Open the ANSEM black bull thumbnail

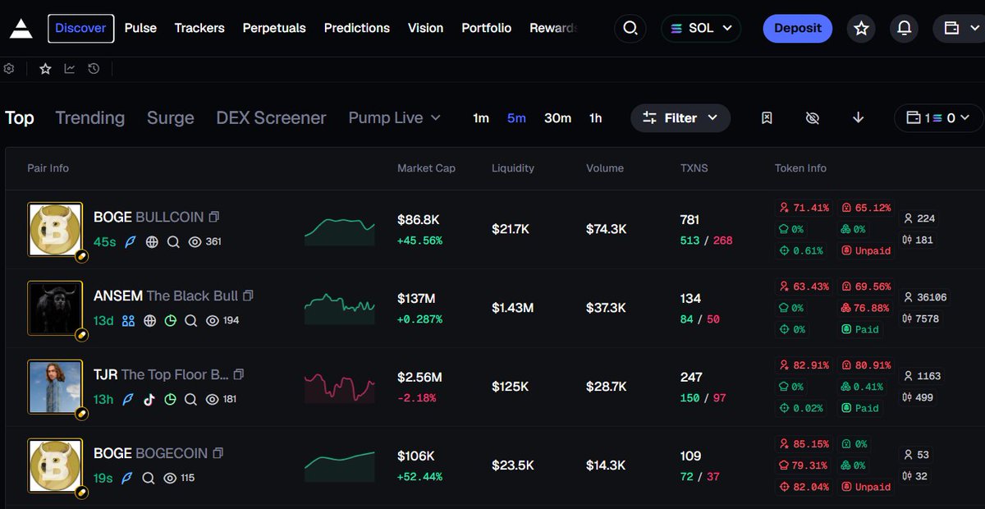click(55, 309)
